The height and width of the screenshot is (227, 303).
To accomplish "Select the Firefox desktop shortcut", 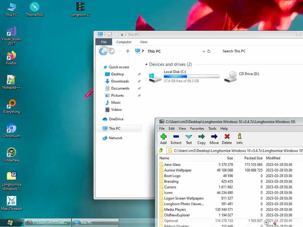I will [x=12, y=58].
